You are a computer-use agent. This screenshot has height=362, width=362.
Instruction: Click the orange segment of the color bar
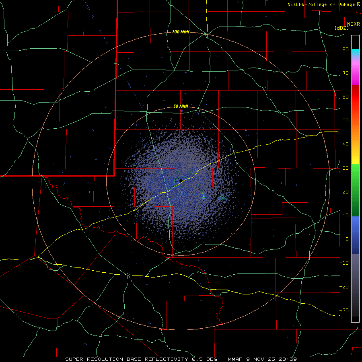(x=355, y=129)
